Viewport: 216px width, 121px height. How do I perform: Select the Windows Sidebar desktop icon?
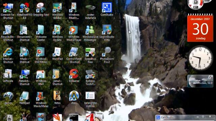tap(57, 8)
